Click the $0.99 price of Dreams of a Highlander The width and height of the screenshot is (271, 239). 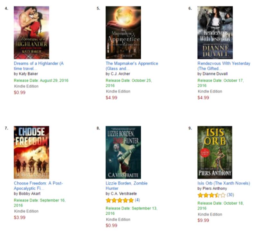tap(20, 92)
